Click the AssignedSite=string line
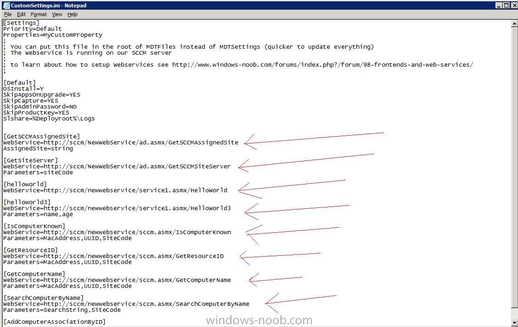The height and width of the screenshot is (327, 518). (x=38, y=148)
